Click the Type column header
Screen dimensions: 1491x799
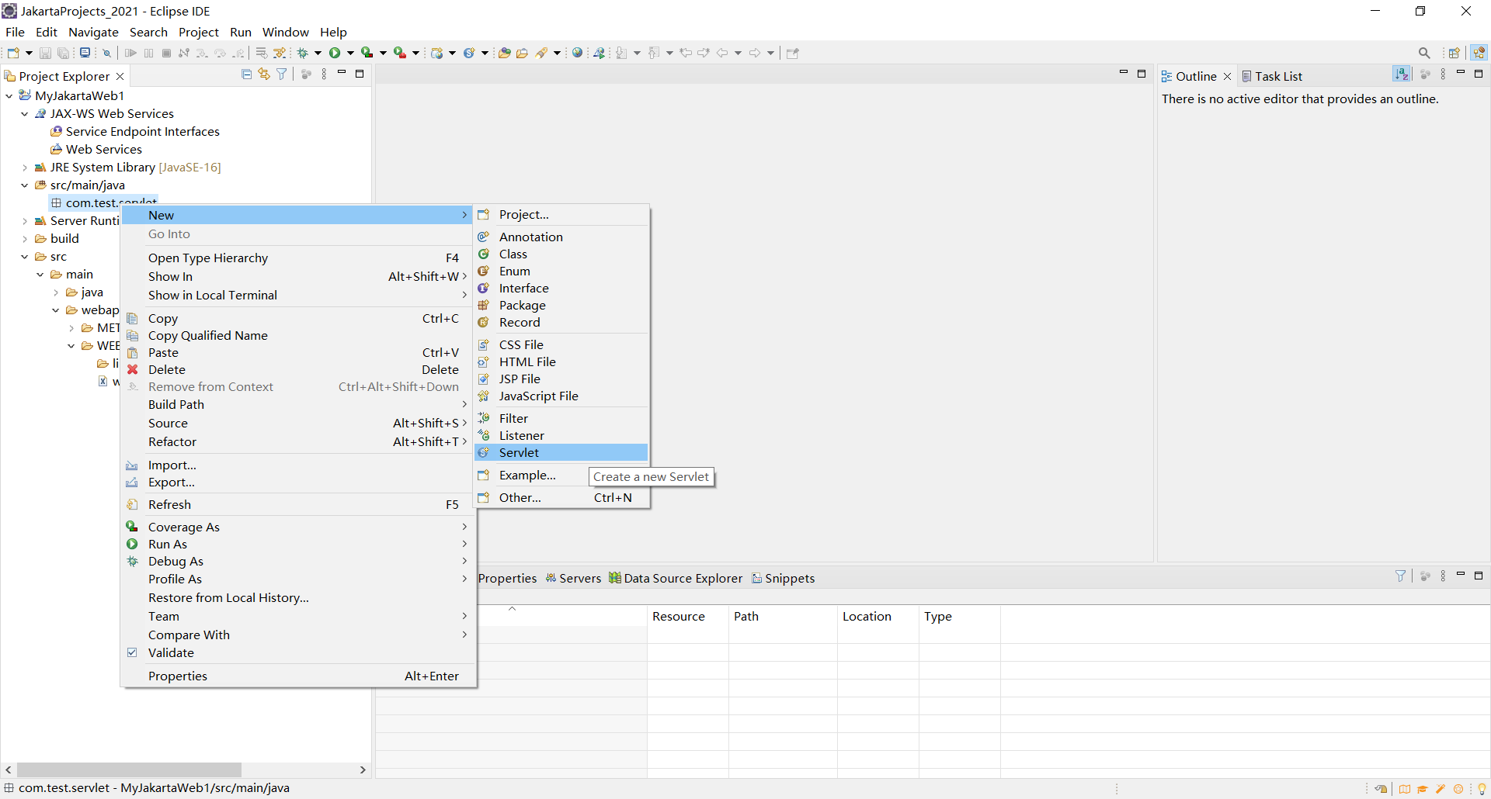(959, 616)
